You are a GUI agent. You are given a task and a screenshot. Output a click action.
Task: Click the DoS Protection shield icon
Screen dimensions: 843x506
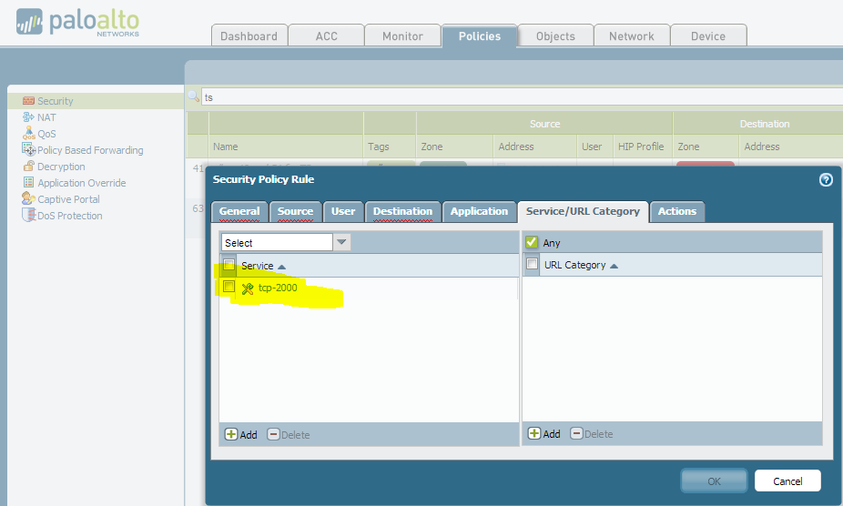click(28, 215)
